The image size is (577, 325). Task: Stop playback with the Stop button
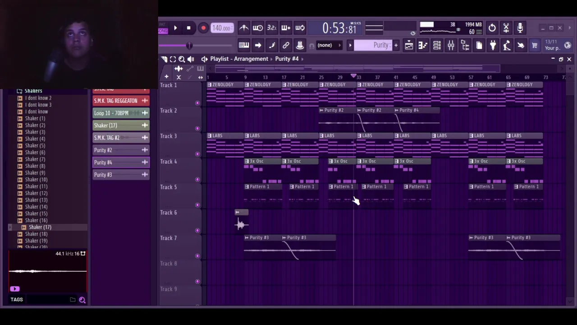(188, 28)
